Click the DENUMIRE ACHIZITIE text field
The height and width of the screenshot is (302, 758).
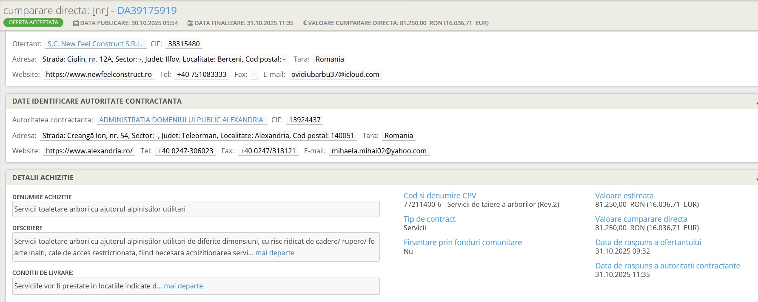point(196,209)
